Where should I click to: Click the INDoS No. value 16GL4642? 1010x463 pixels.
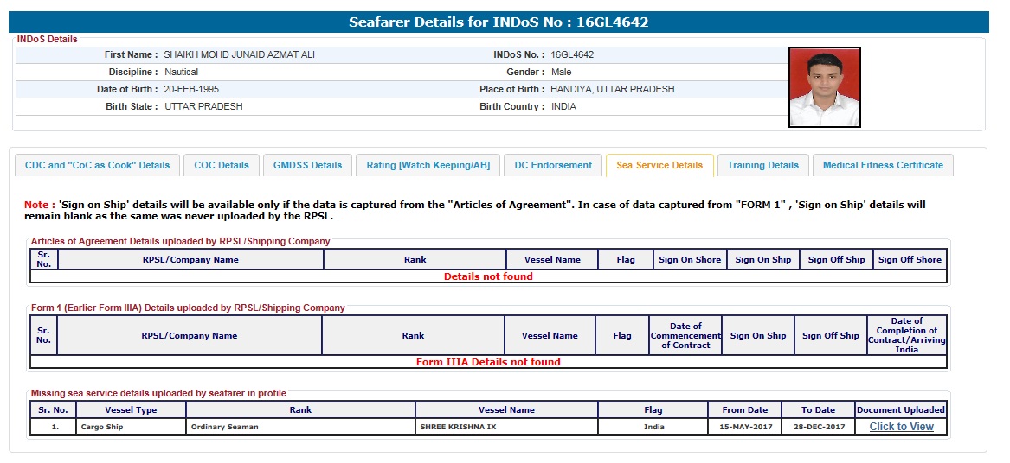572,54
